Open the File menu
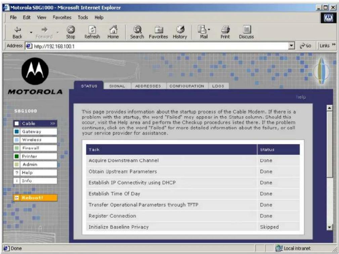Screen dimensions: 339x254 (x=13, y=17)
